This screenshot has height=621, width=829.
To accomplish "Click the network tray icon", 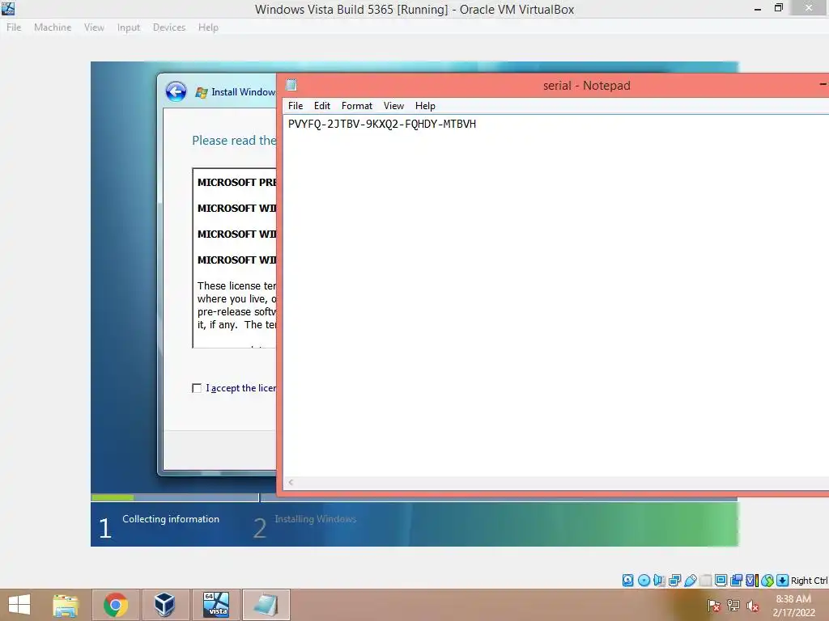I will [733, 606].
